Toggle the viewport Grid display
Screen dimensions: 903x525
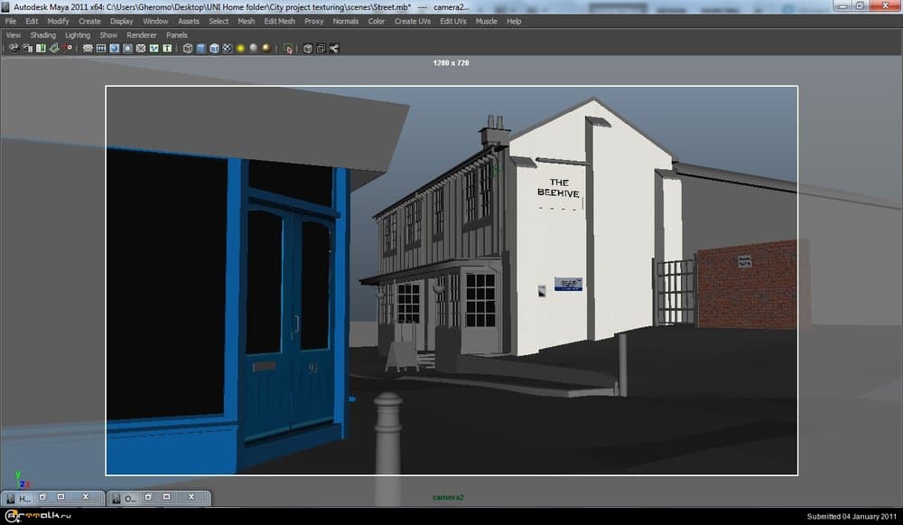(x=88, y=49)
